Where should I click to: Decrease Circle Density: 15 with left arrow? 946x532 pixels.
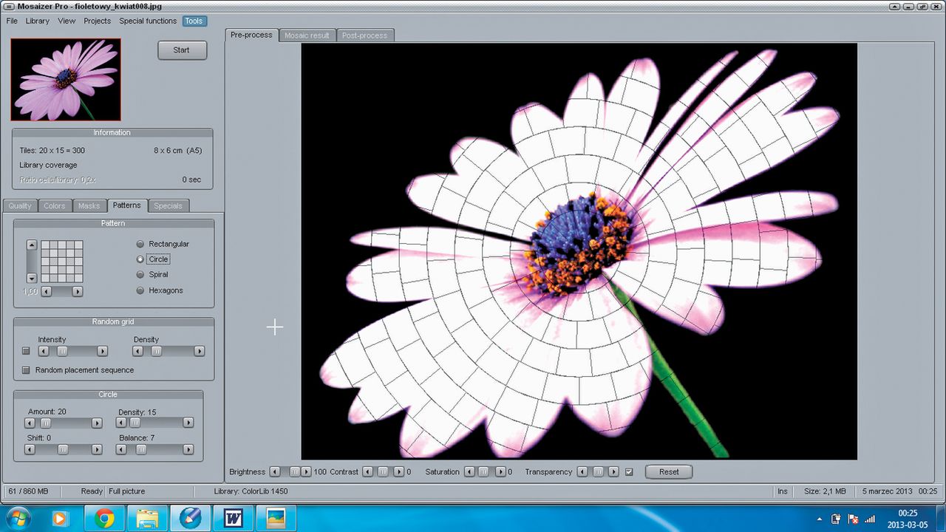[121, 423]
